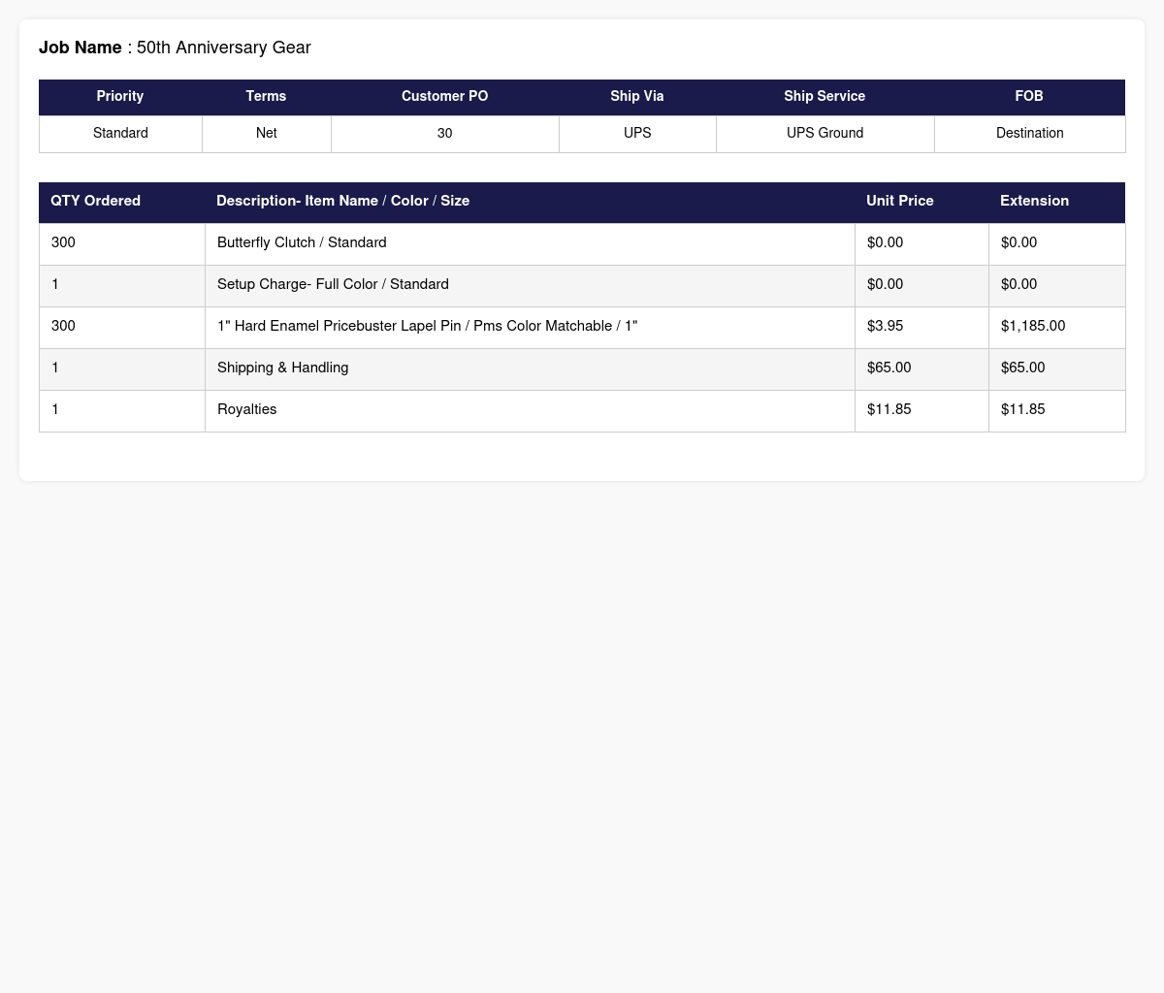Select the Shipping unit price $65.00
The image size is (1164, 993).
(921, 368)
